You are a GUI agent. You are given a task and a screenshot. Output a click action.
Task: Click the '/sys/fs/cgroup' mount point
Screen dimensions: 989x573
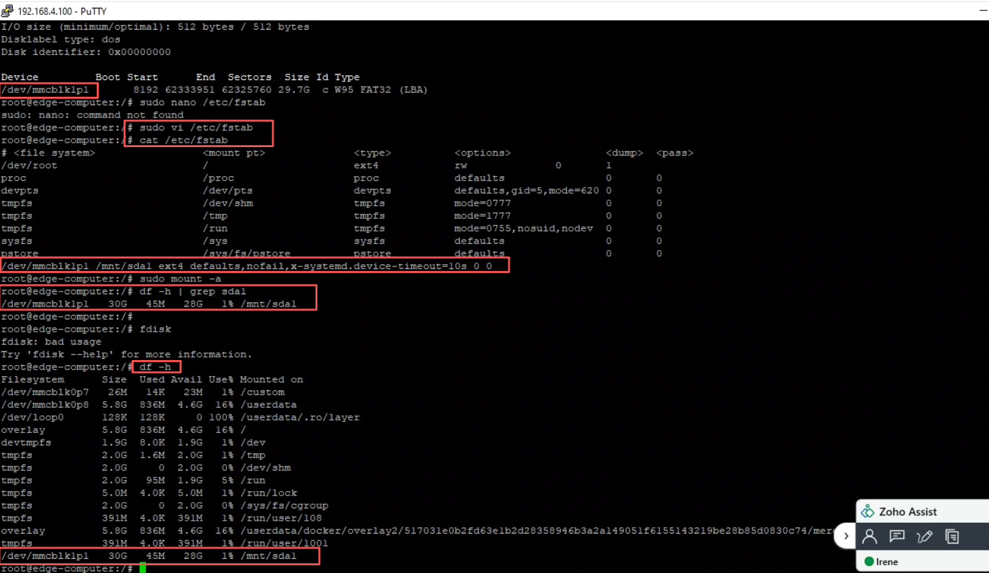pyautogui.click(x=284, y=505)
